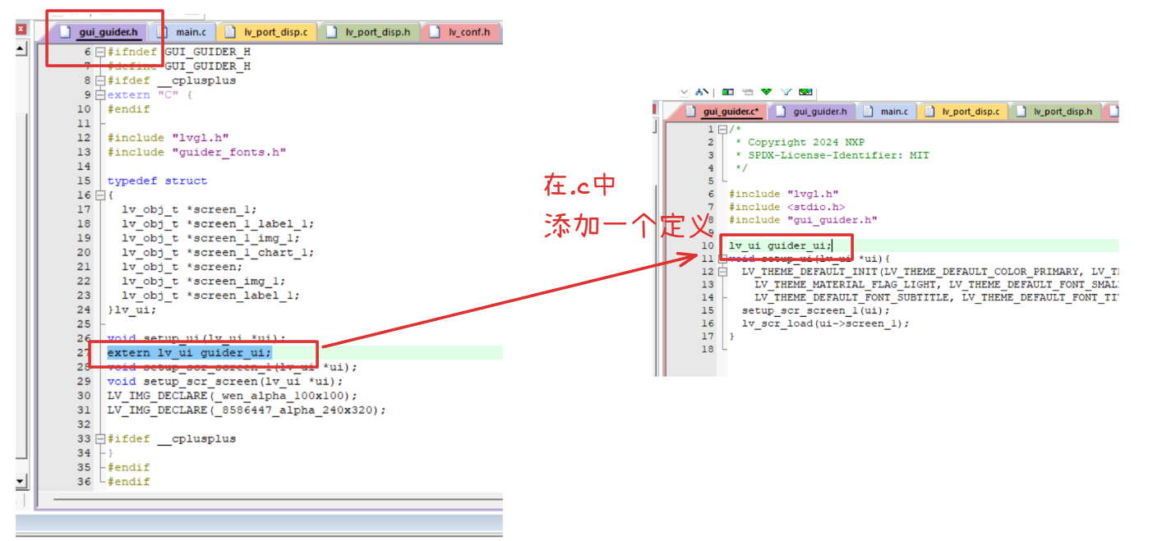Click 'LV_IMG_DECLARE(_wen_alpha_100x100);' line

tap(233, 396)
